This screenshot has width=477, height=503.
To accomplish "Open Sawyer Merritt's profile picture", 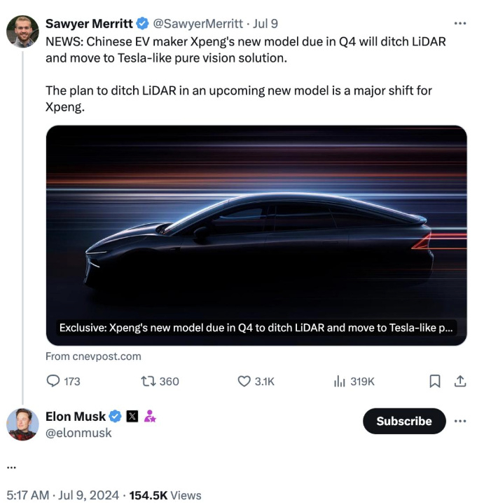I will tap(22, 32).
